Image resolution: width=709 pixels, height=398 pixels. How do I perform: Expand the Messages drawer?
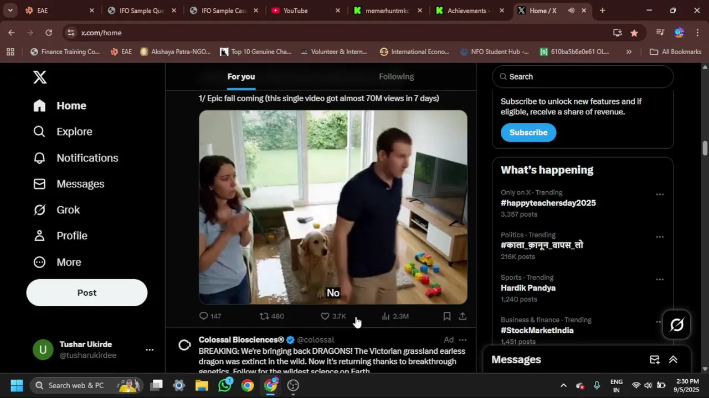pyautogui.click(x=674, y=360)
